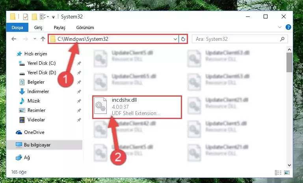Switch to large thumbnails view in the status bar
The width and height of the screenshot is (303, 183).
[x=287, y=172]
